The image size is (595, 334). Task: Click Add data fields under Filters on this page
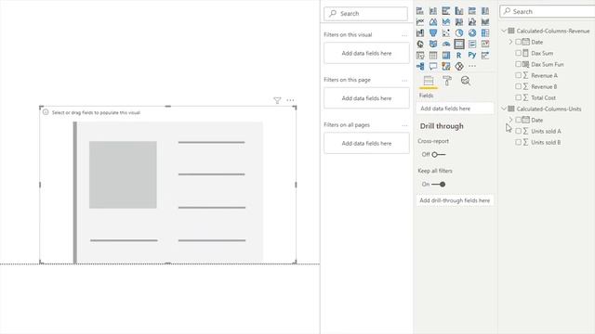[x=366, y=98]
